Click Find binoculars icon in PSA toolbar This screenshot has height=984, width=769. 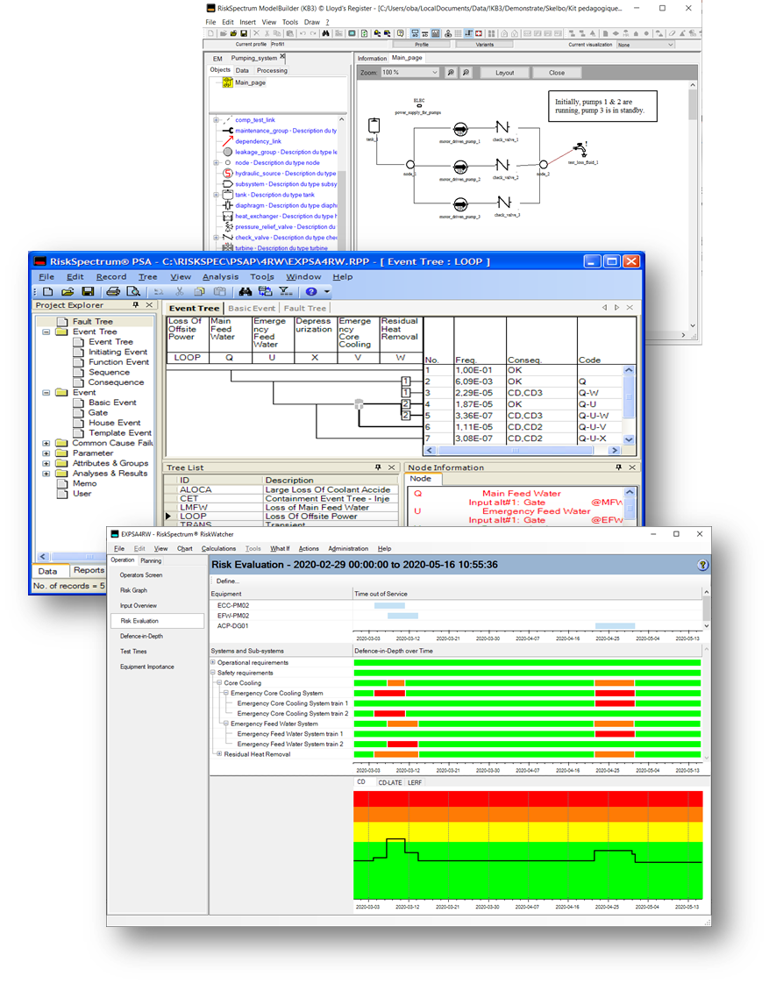[246, 292]
